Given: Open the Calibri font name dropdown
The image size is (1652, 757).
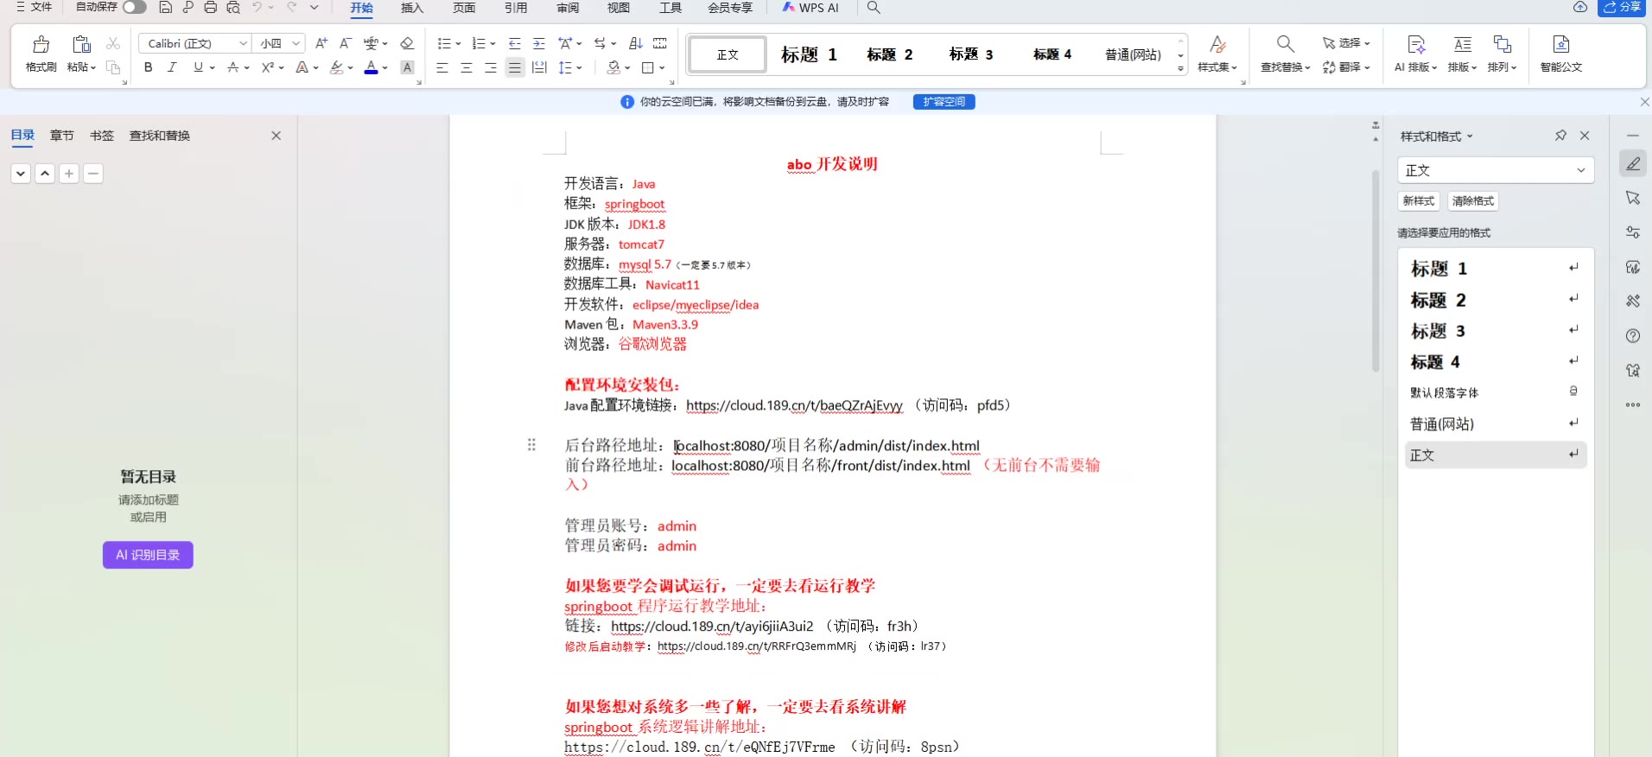Looking at the screenshot, I should (x=244, y=43).
